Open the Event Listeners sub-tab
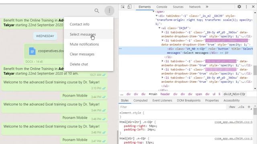This screenshot has height=144, width=257. coord(162,100)
